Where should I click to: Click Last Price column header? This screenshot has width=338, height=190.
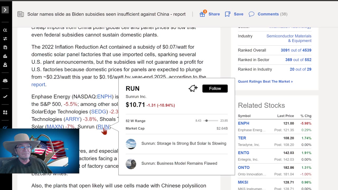click(285, 116)
